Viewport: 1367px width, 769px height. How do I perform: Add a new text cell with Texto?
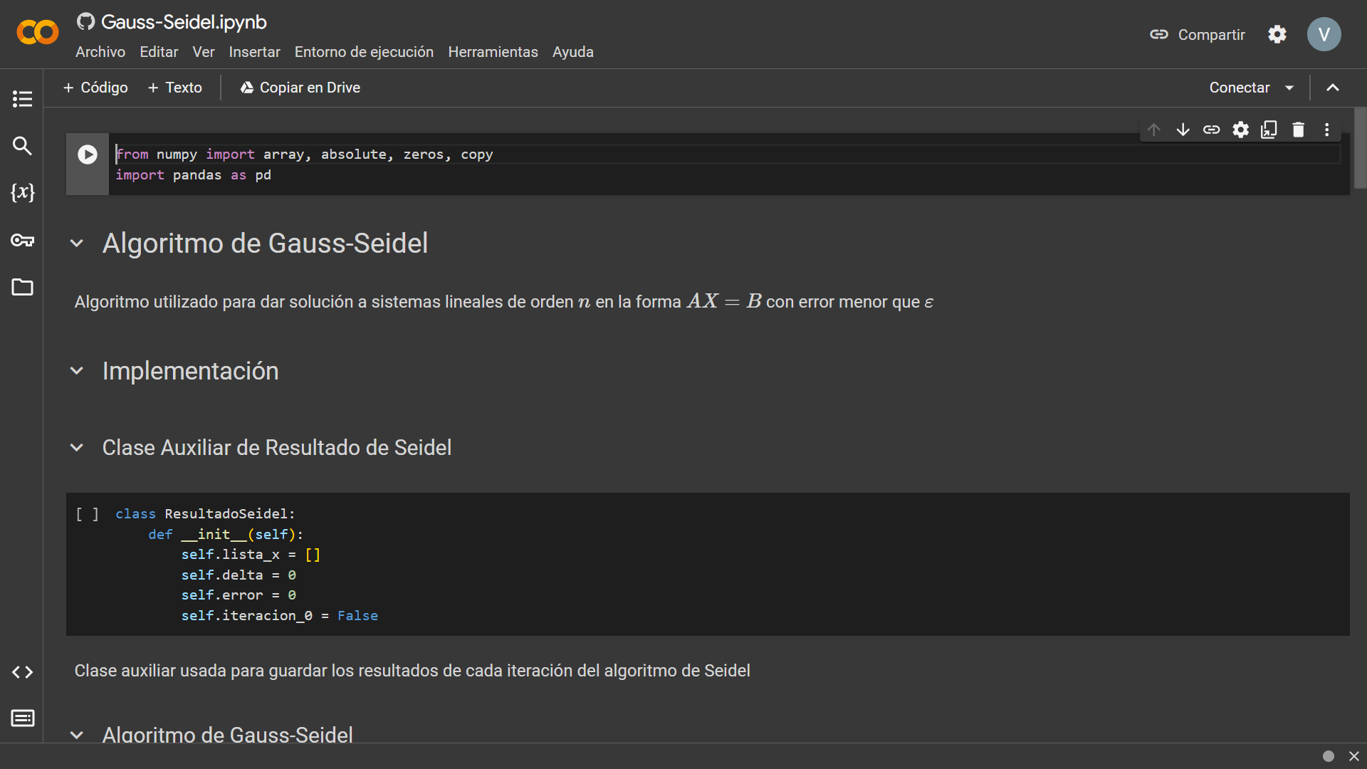[175, 88]
